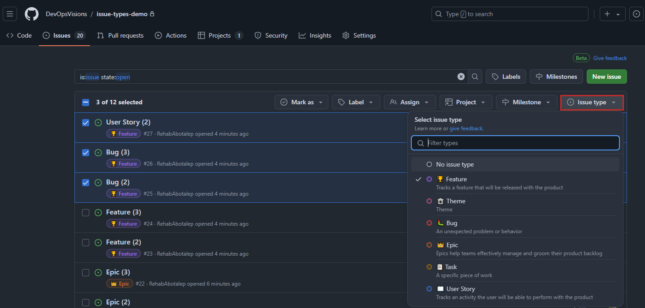Click the open issue icon beside Bug (3)
Screen dimensions: 645x308
click(98, 152)
